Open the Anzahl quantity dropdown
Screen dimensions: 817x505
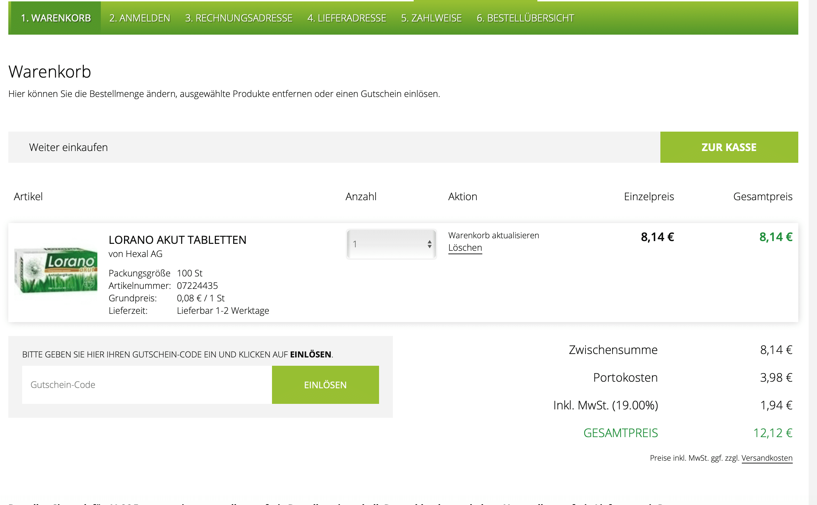coord(391,244)
